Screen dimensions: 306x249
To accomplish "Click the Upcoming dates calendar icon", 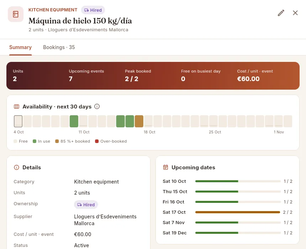I will click(165, 167).
